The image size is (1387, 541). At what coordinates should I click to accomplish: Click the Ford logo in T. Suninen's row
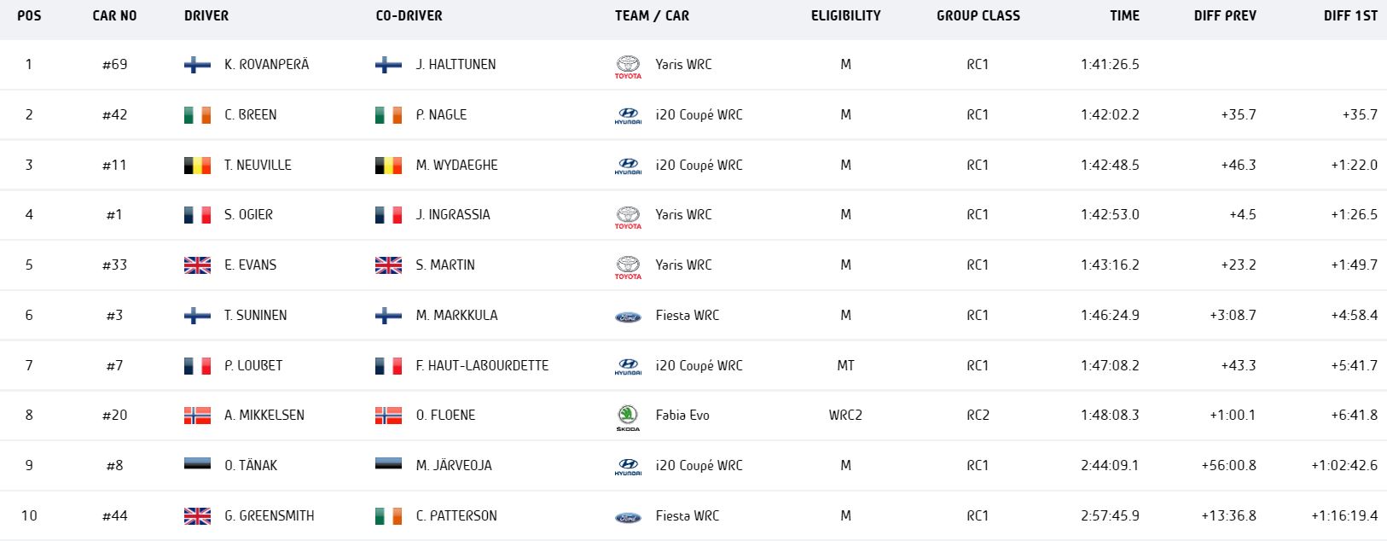[628, 316]
